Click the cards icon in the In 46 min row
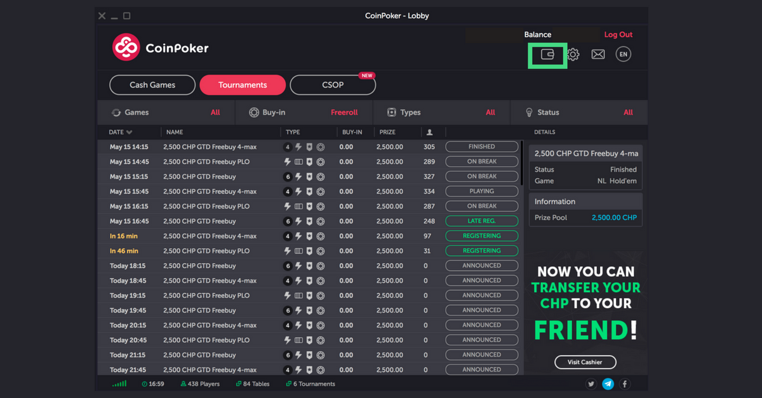This screenshot has height=398, width=762. 298,251
